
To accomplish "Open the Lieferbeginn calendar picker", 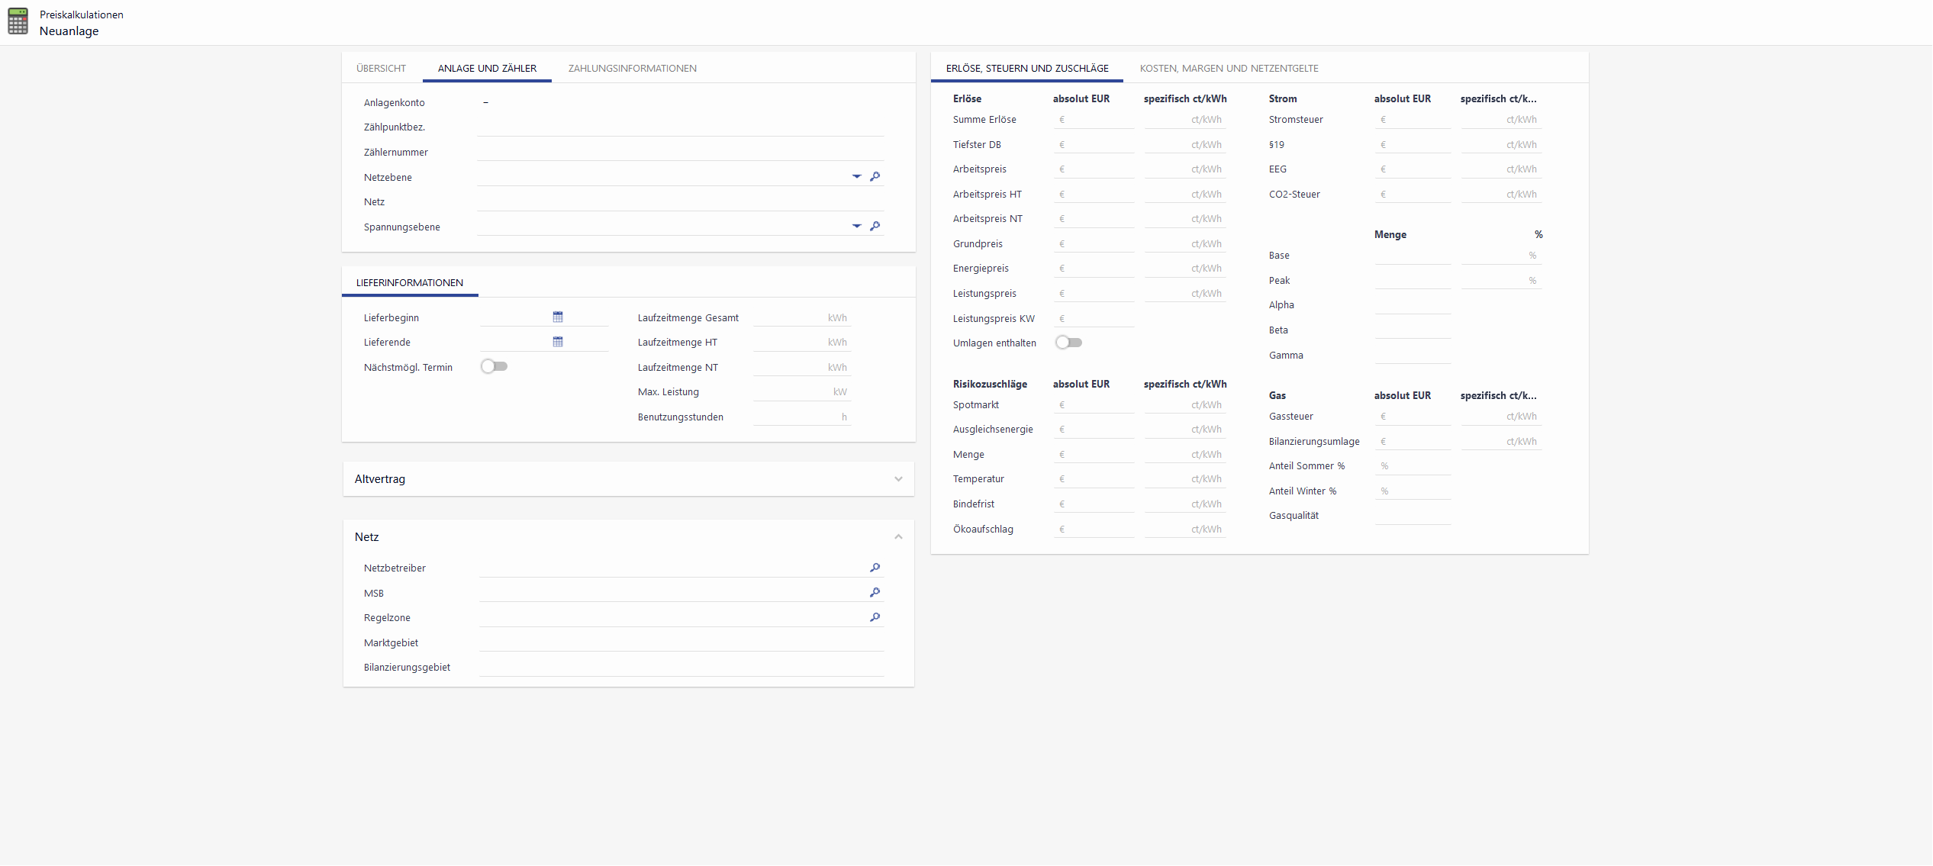I will click(x=558, y=317).
